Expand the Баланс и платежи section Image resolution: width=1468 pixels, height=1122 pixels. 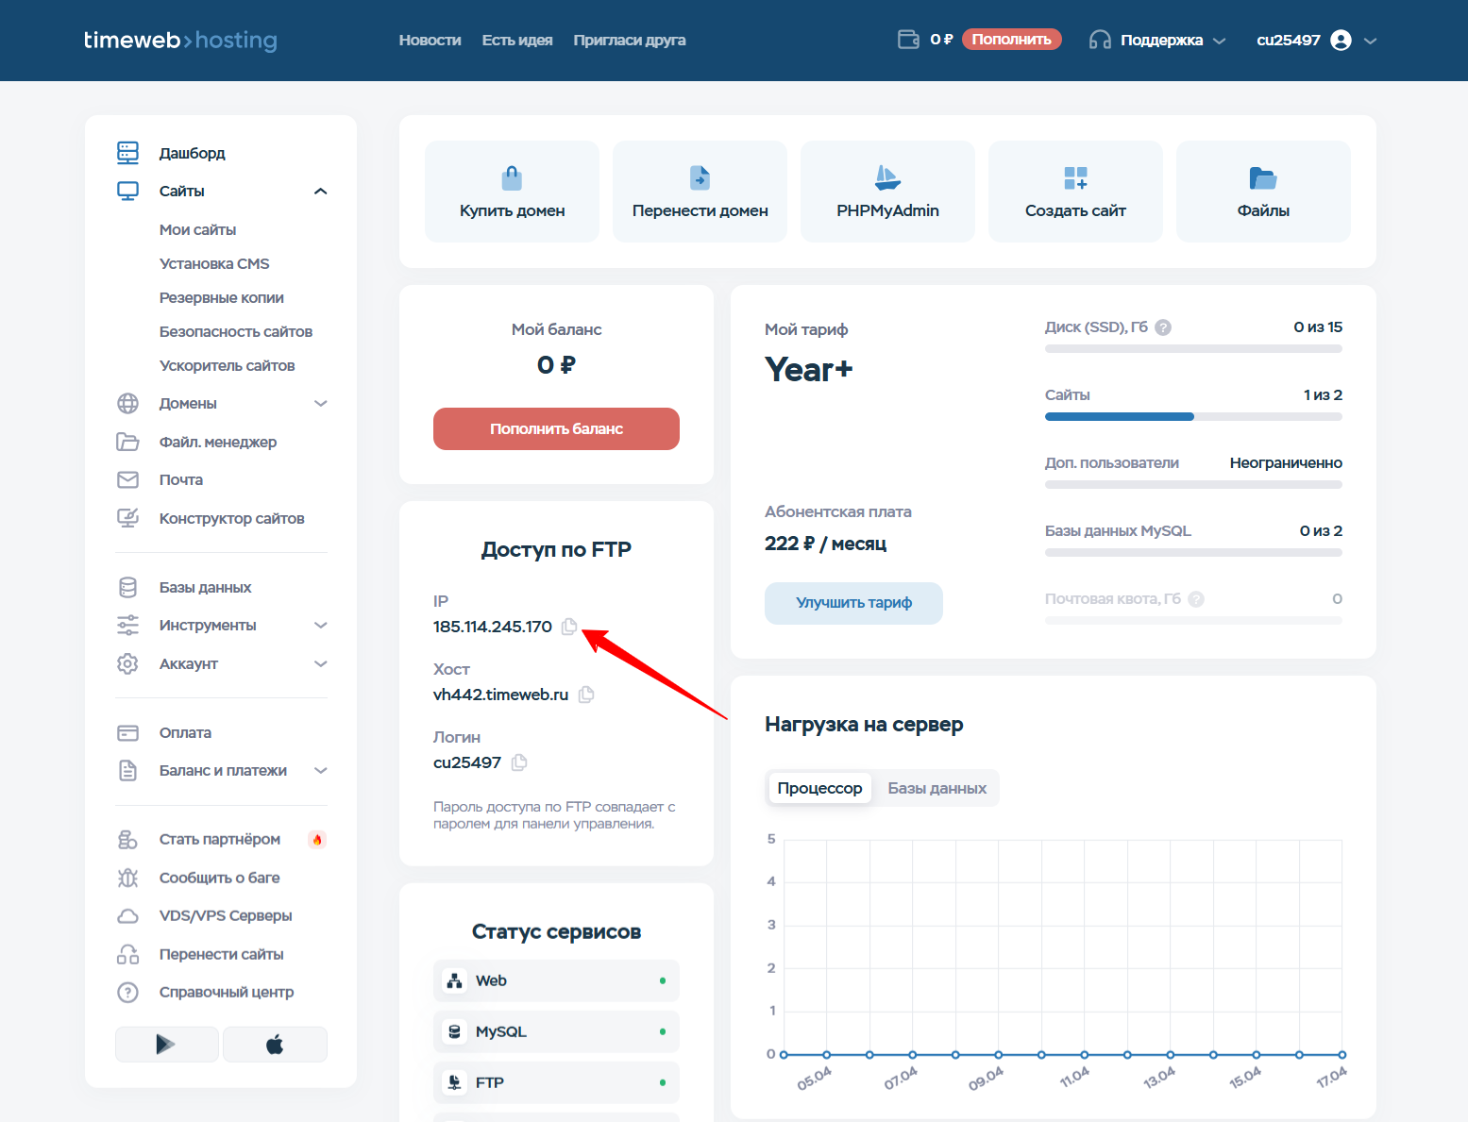(x=321, y=771)
